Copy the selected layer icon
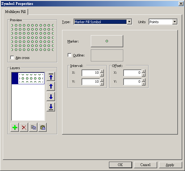This screenshot has width=185, height=171. point(33,127)
